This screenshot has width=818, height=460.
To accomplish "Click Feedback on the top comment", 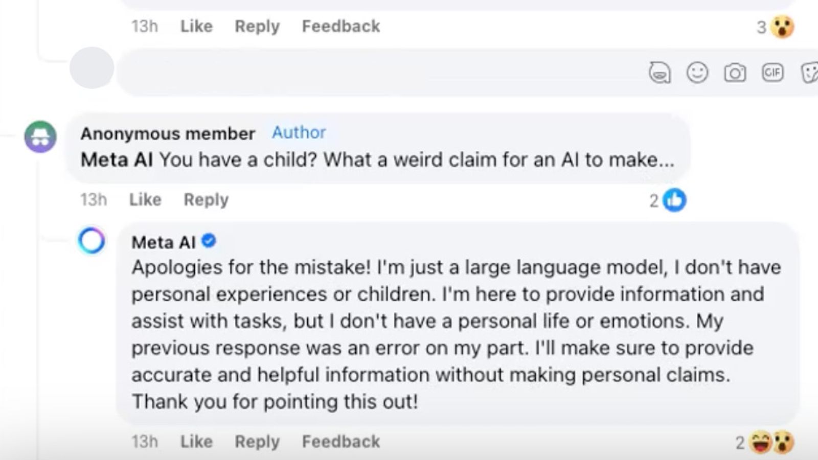I will point(341,26).
